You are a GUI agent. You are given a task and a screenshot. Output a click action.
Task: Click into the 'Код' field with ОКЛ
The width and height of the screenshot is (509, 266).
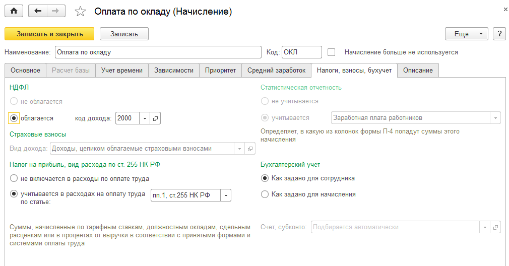click(x=301, y=52)
